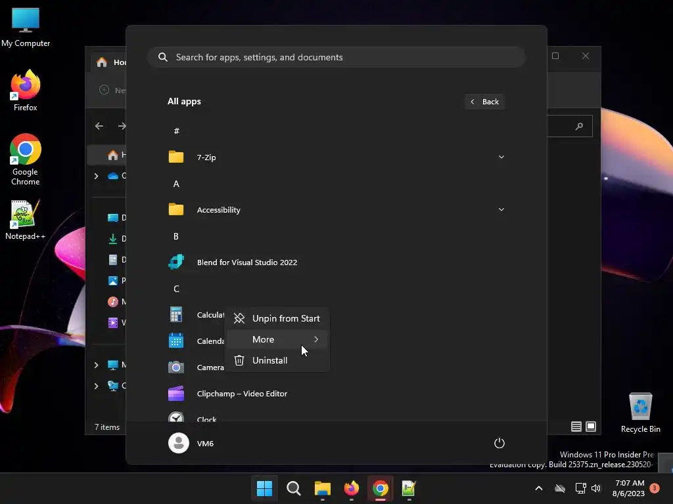Switch File Explorer to details view

(x=576, y=427)
